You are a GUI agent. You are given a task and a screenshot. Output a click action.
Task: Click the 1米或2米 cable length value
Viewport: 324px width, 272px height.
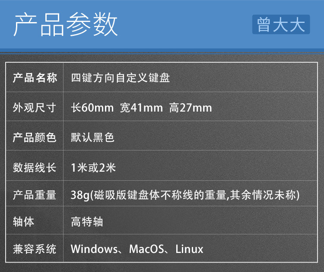coord(93,167)
